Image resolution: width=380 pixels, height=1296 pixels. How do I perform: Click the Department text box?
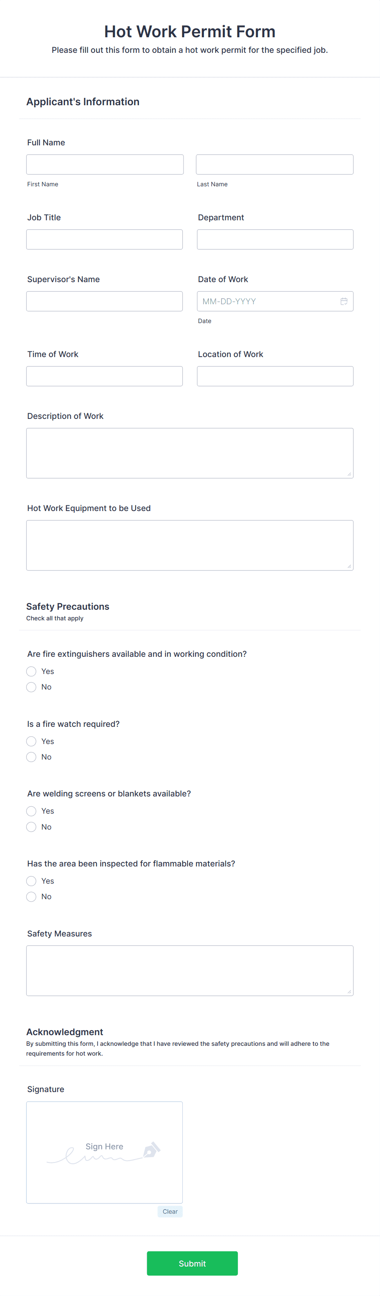[x=275, y=239]
